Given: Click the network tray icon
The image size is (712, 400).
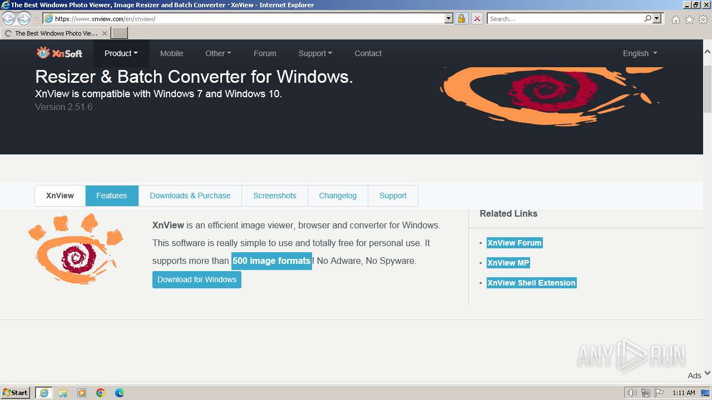Looking at the screenshot, I should [646, 393].
